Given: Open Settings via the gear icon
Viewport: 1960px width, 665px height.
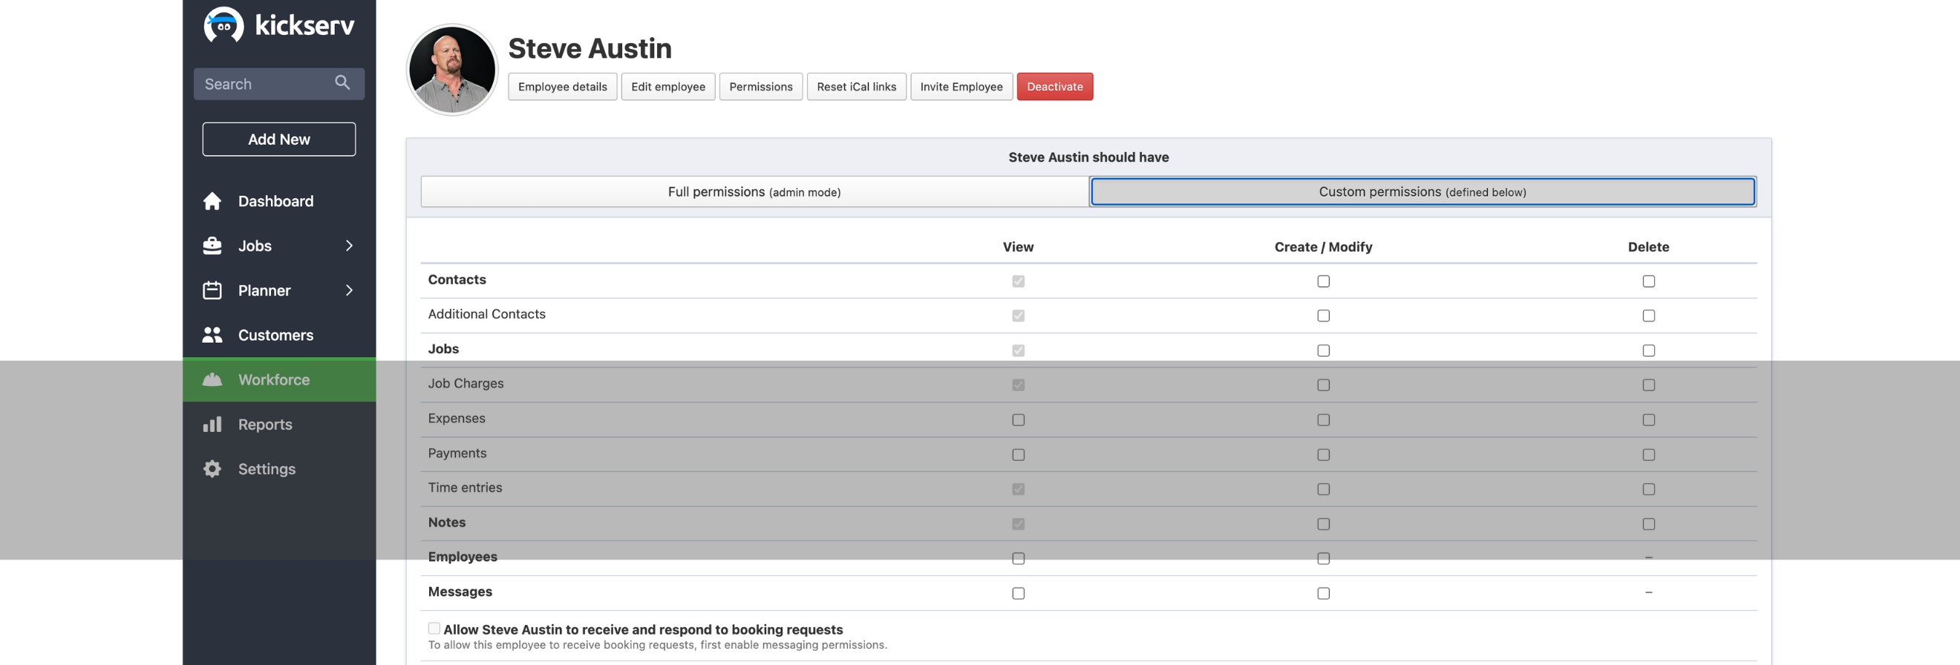Looking at the screenshot, I should coord(212,469).
